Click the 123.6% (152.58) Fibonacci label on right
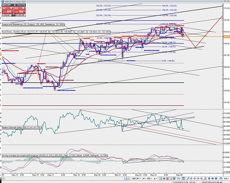230x183 pixels. (x=169, y=15)
